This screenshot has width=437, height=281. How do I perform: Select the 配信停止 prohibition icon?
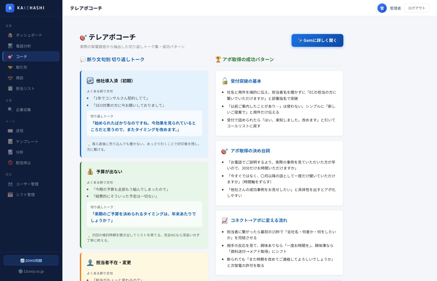click(10, 163)
